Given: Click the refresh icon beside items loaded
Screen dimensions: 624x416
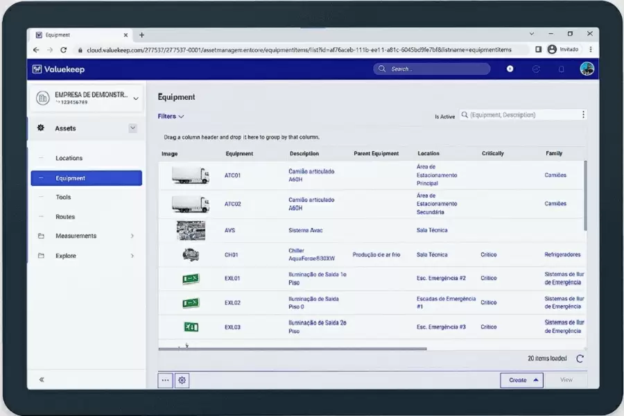Looking at the screenshot, I should coord(580,358).
